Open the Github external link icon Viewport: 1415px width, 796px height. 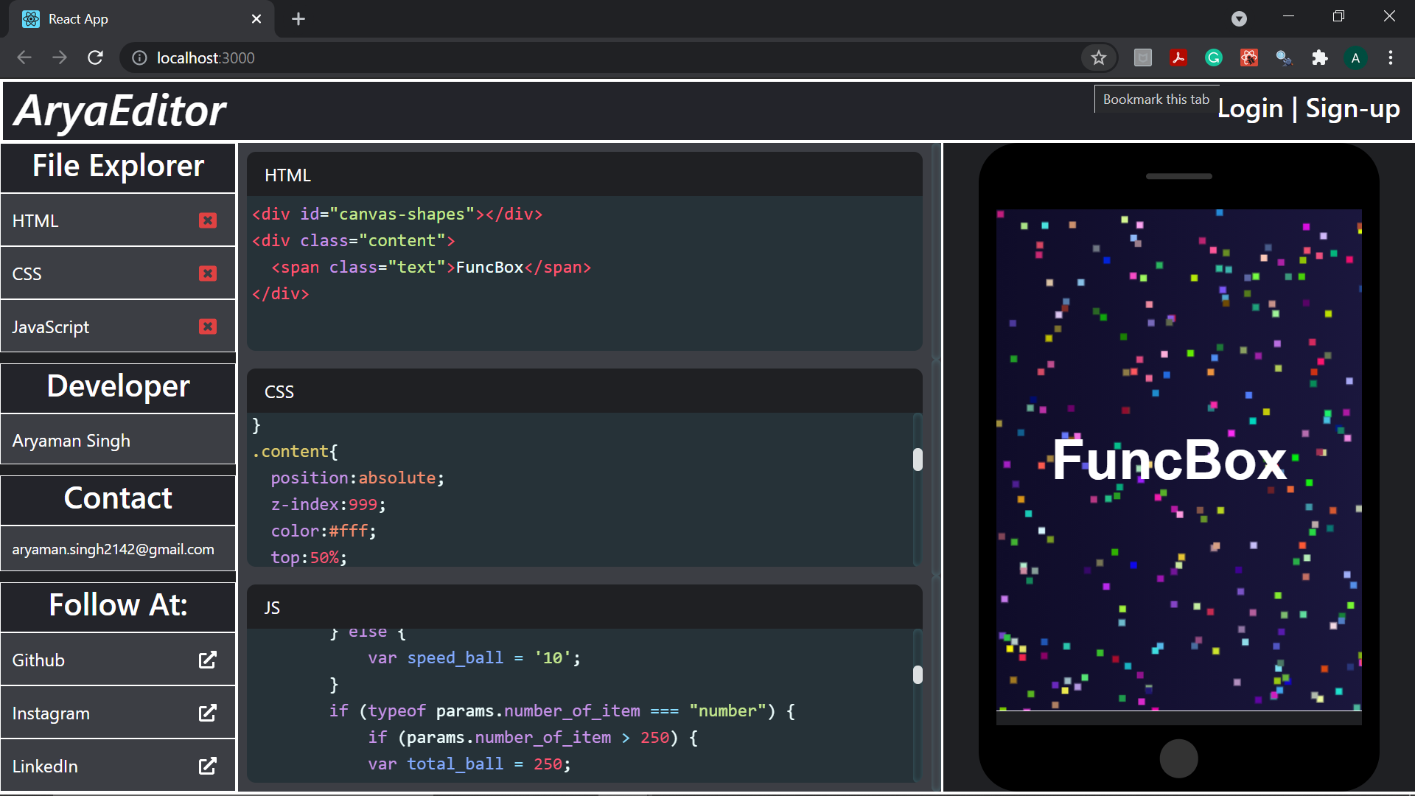click(x=208, y=660)
